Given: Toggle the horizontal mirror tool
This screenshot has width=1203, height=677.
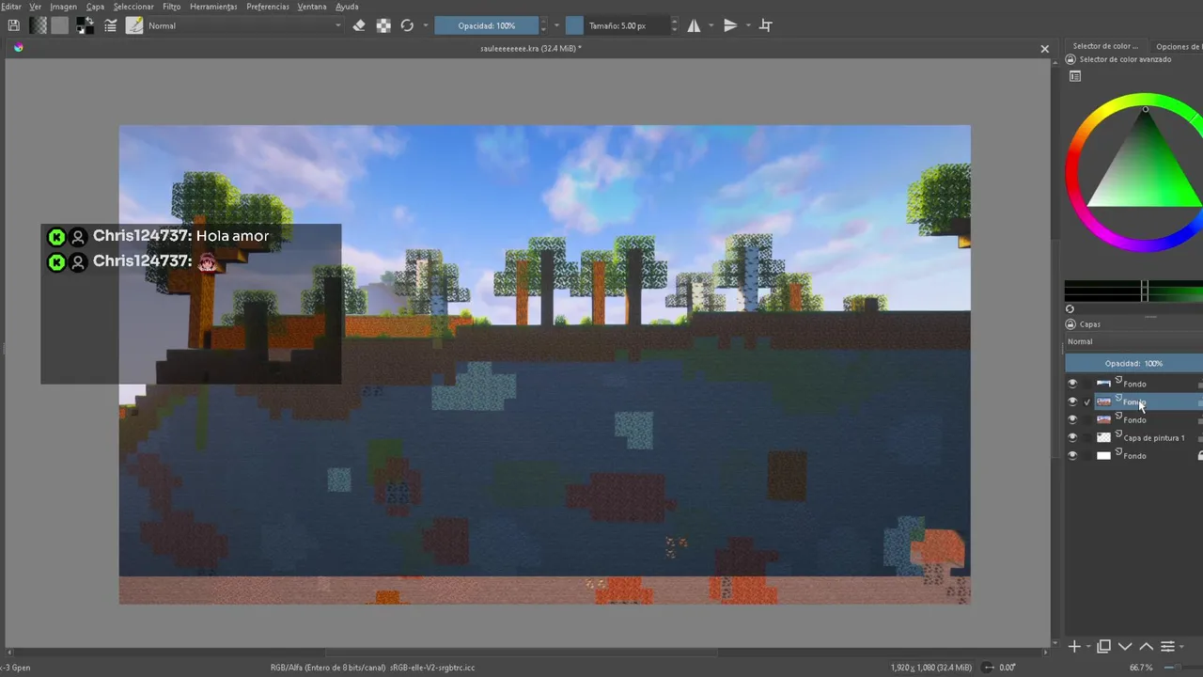Looking at the screenshot, I should (x=695, y=25).
